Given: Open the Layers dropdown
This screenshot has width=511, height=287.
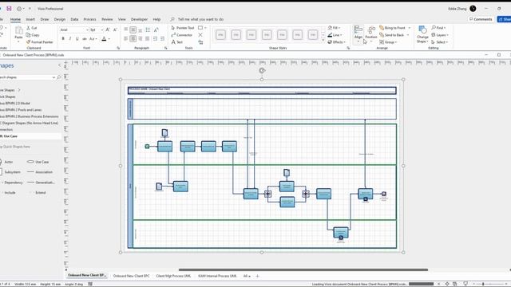Looking at the screenshot, I should (x=440, y=35).
